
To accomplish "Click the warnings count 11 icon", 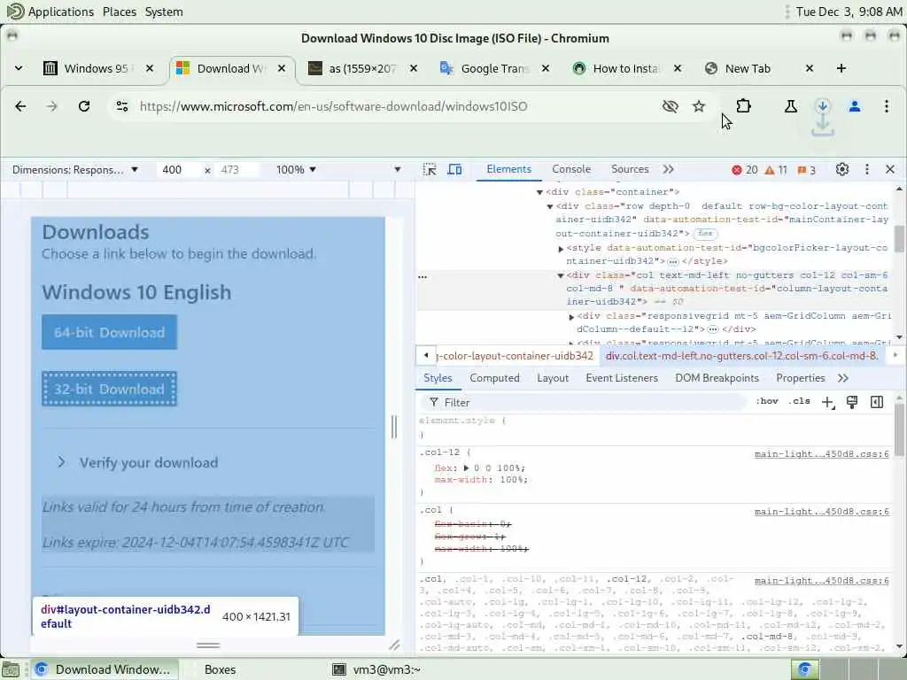I will [x=776, y=170].
